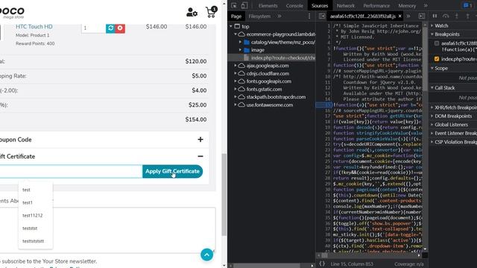This screenshot has height=268, width=477.
Task: Expand the catalog/view/theme/mz_poco folder
Action: pos(240,42)
